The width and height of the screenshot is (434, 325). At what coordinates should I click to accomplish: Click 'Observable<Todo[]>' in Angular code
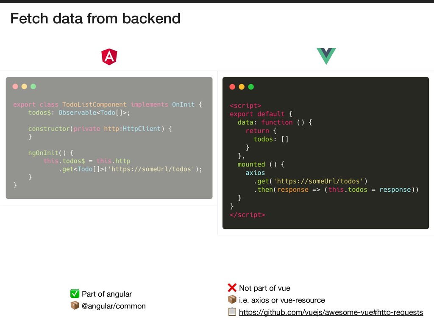coord(92,113)
